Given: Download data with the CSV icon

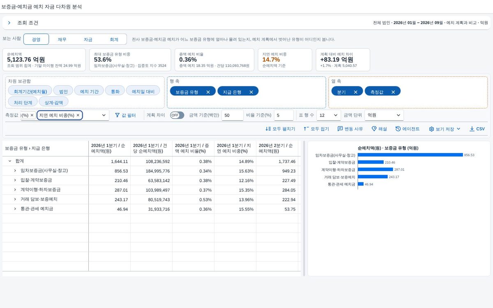Looking at the screenshot, I should 472,129.
